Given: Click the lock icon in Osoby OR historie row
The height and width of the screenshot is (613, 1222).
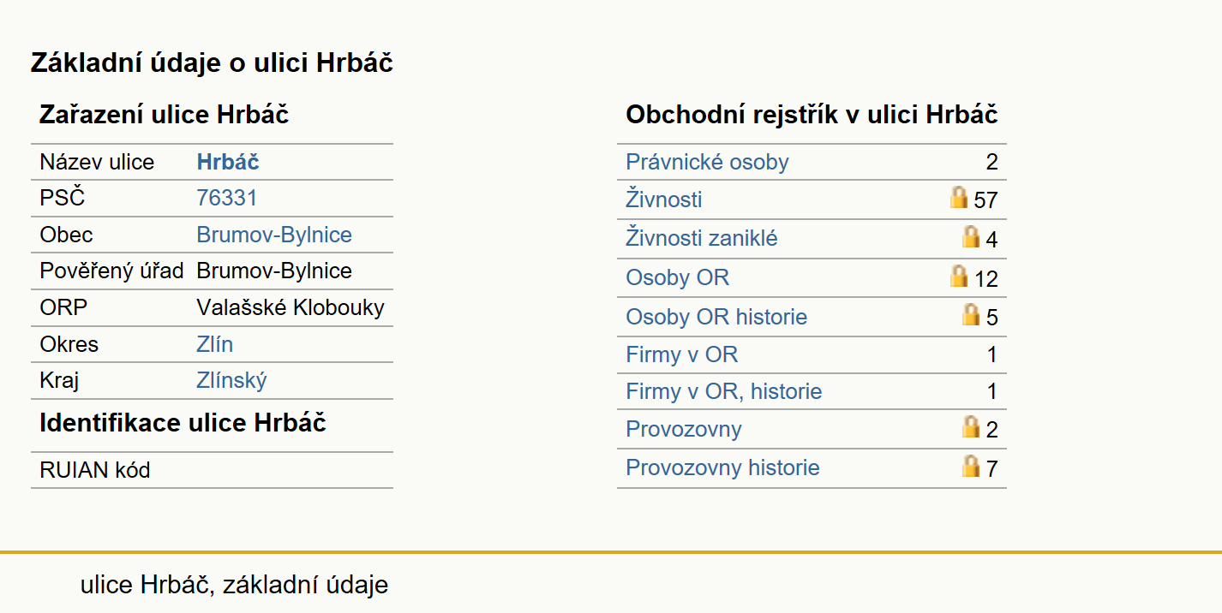Looking at the screenshot, I should (x=971, y=315).
